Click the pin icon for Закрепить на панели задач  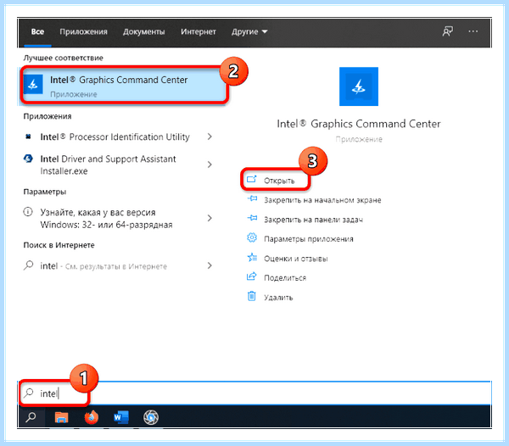point(252,218)
